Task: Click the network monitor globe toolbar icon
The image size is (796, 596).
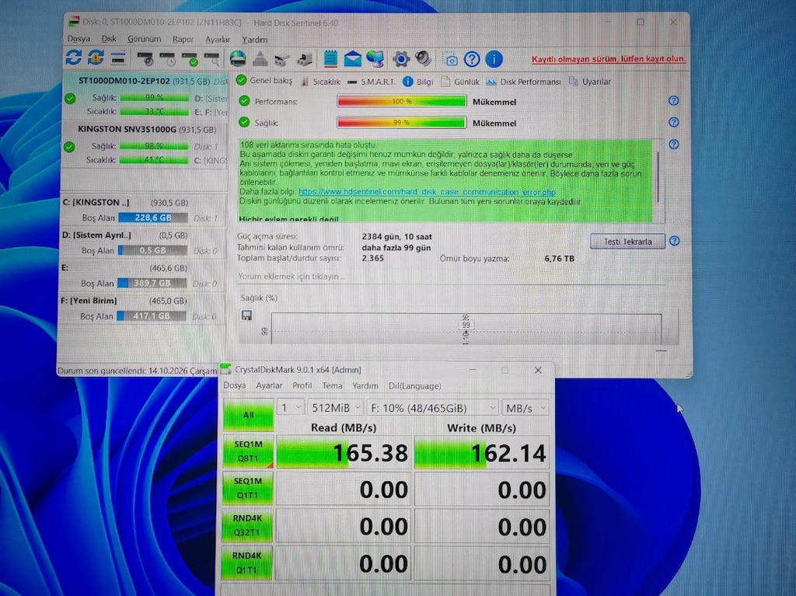Action: (x=375, y=59)
